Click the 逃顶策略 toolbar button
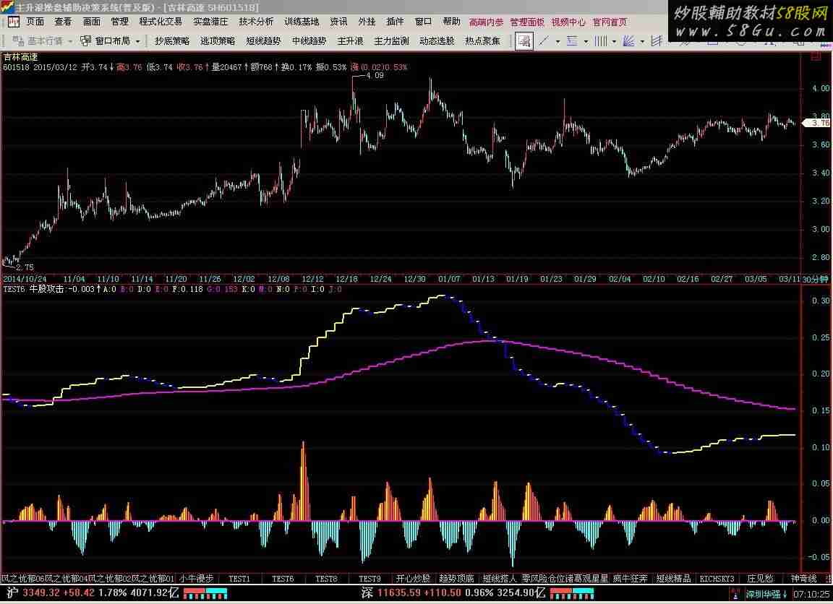Viewport: 833px width, 604px height. tap(218, 41)
